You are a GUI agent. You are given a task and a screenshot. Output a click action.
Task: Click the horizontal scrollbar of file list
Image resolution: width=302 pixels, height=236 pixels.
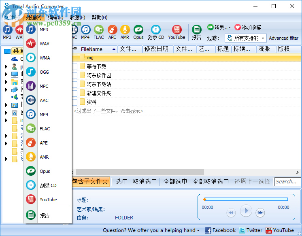tap(140, 172)
